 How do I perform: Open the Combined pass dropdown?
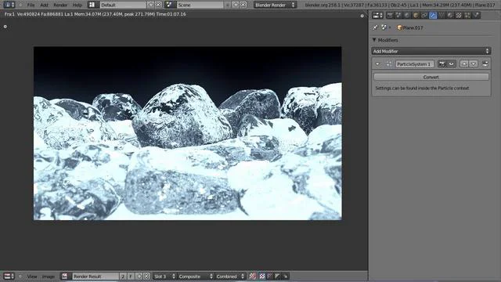(x=230, y=277)
